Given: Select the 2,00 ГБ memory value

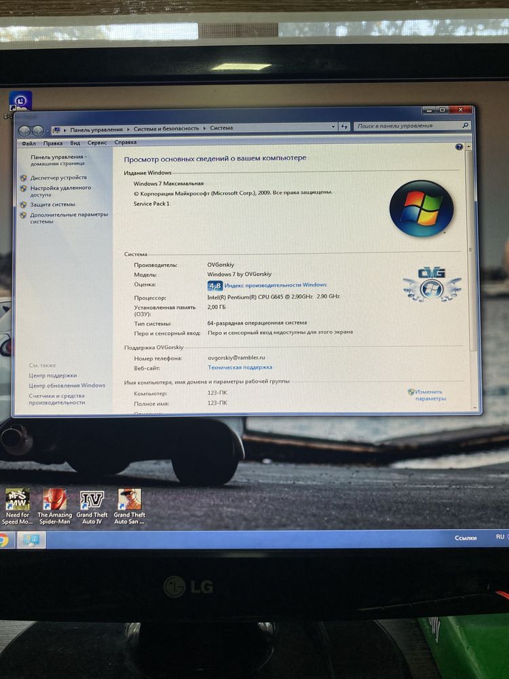Looking at the screenshot, I should (216, 307).
